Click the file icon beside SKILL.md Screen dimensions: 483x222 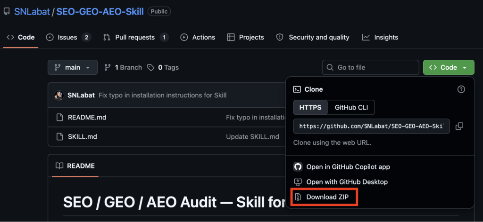(60, 137)
